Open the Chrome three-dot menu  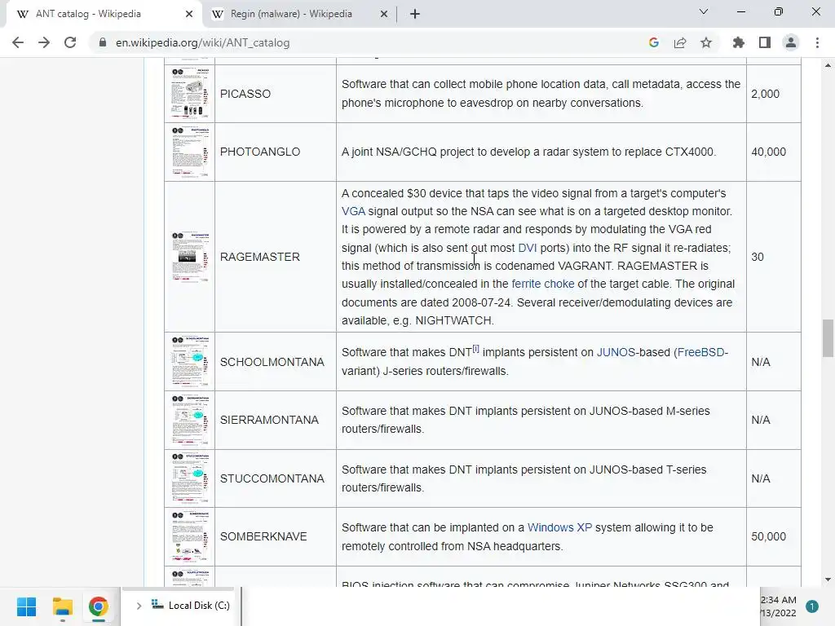(817, 42)
